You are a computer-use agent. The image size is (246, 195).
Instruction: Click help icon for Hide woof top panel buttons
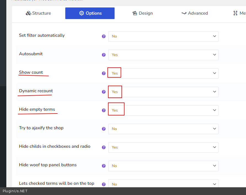[x=104, y=166]
